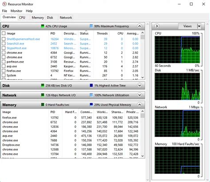Expand the Disk section chevron

click(x=140, y=86)
